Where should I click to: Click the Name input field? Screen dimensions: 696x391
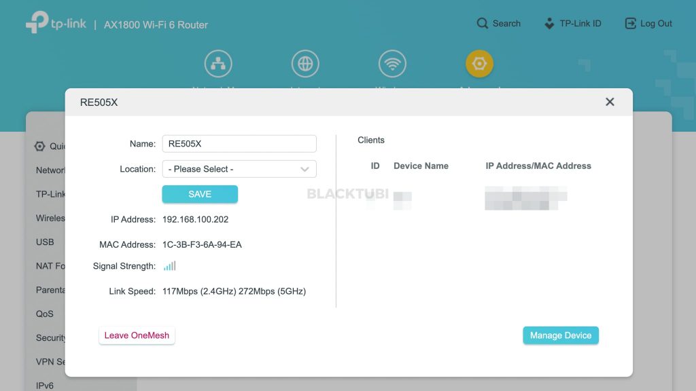coord(239,144)
